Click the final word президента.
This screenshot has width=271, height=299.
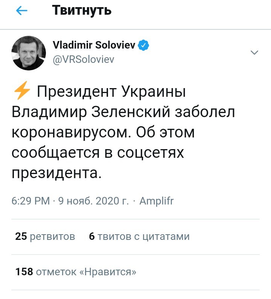click(x=56, y=174)
